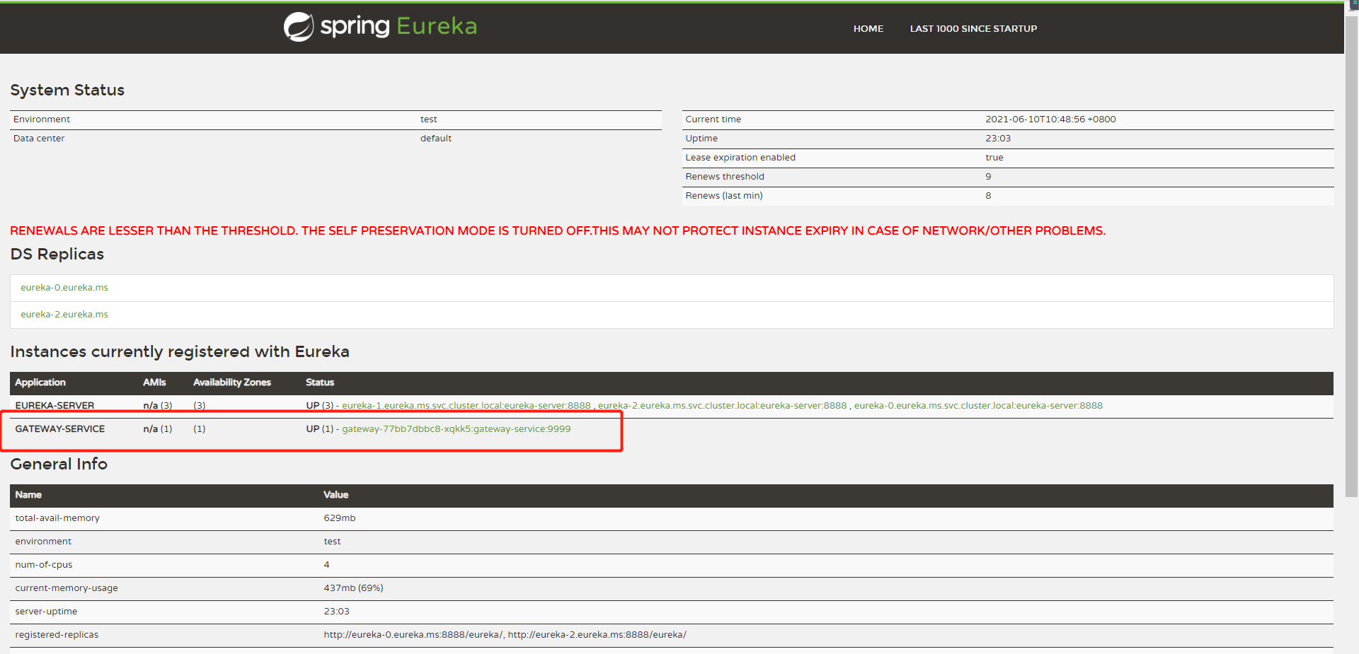Select the registered-replicas URLs value

(x=505, y=635)
